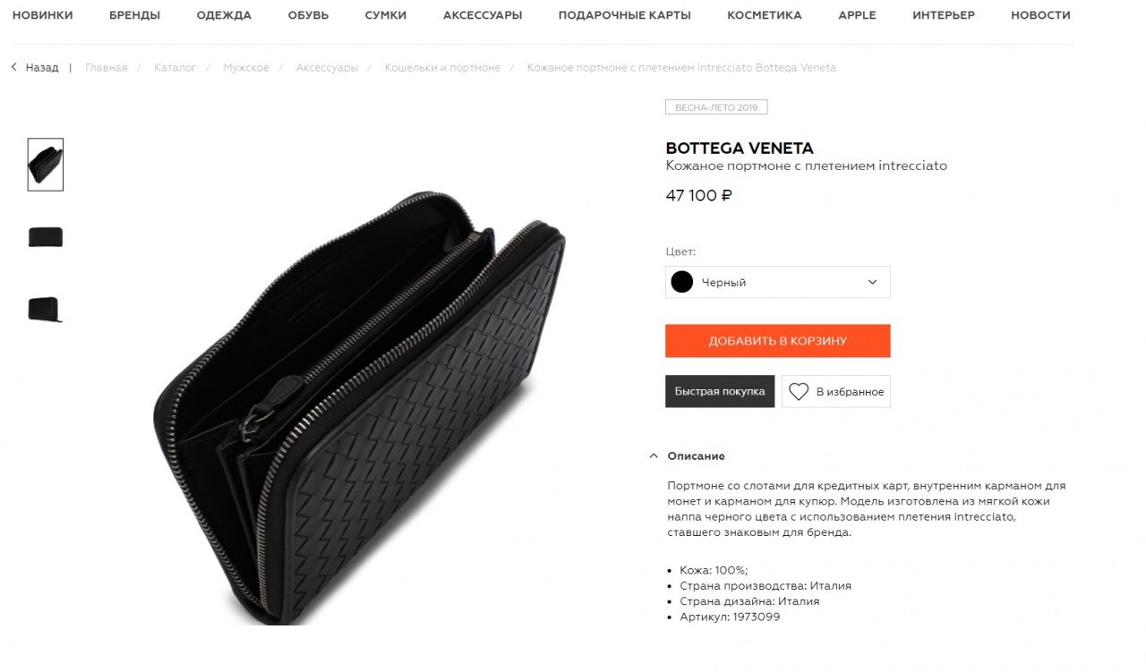Click the heart icon for favorites
Viewport: 1146px width, 672px height.
(x=799, y=392)
